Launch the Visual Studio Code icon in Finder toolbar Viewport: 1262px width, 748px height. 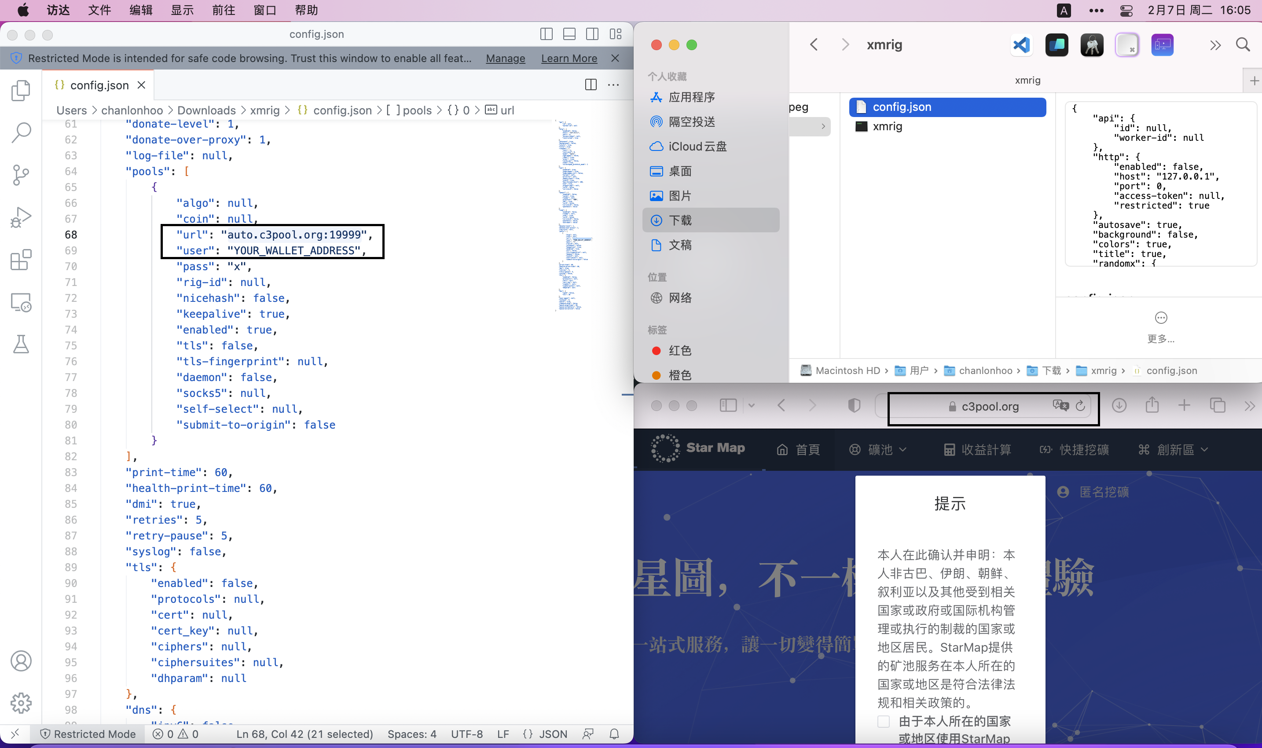coord(1021,45)
